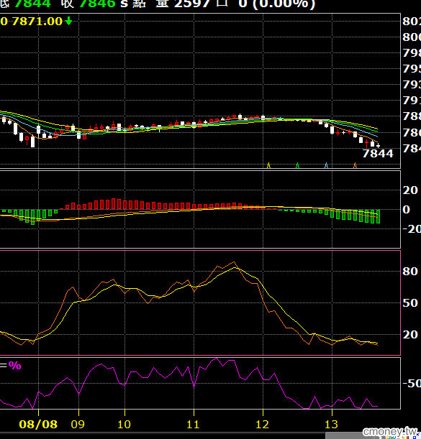The height and width of the screenshot is (439, 421).
Task: Click the small blue square tray icon
Action: [x=415, y=438]
